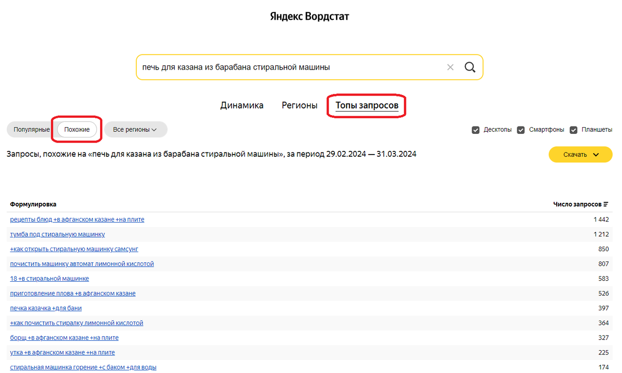Open query как открыть стиральную машинку самсунг

point(74,249)
